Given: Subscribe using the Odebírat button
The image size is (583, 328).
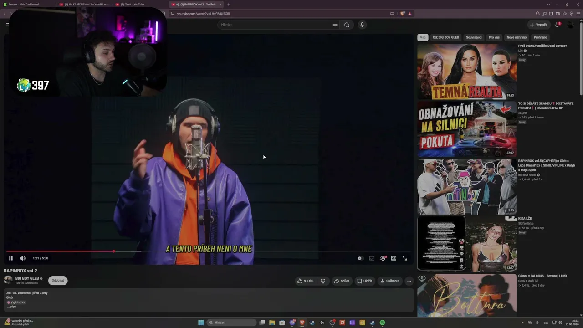Looking at the screenshot, I should 58,281.
